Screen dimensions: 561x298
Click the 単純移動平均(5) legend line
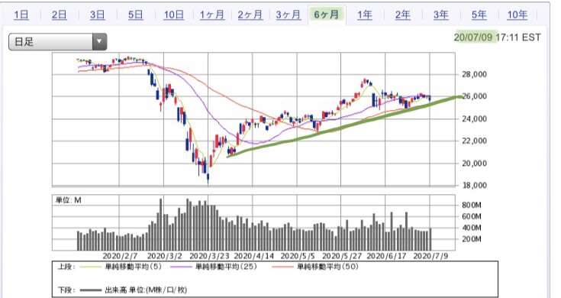[121, 267]
